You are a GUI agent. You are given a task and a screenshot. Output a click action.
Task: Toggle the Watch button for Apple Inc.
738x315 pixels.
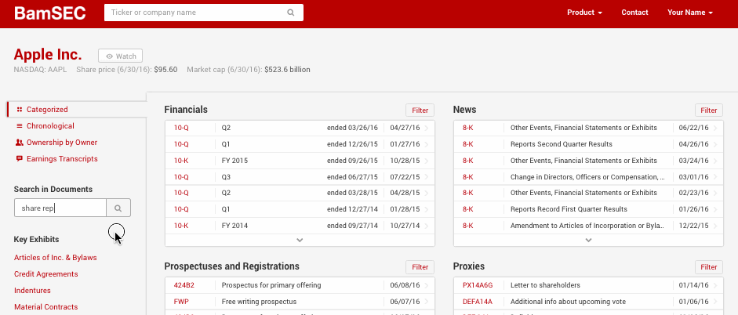pyautogui.click(x=121, y=56)
